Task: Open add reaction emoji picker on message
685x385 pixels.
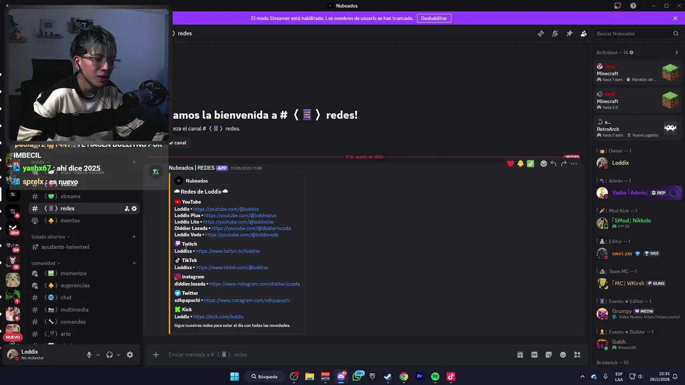Action: tap(543, 164)
